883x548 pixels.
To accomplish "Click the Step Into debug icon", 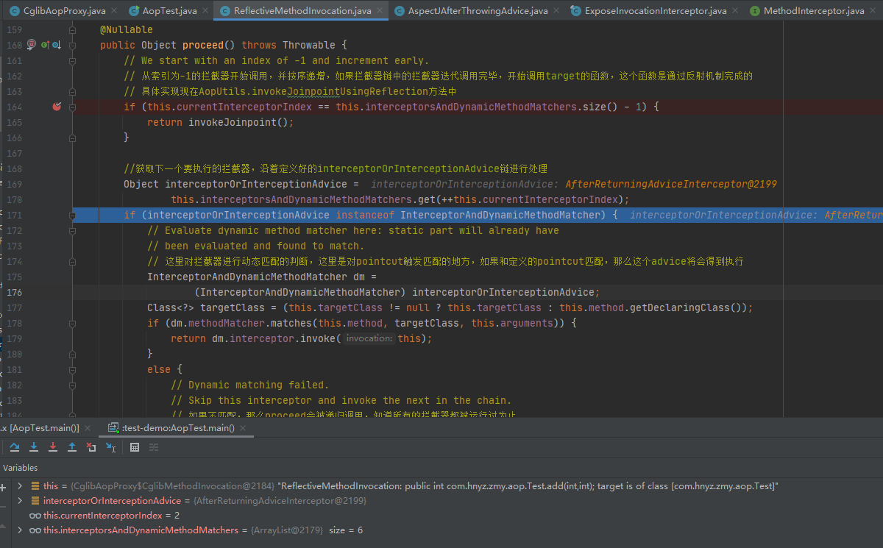I will pos(34,446).
